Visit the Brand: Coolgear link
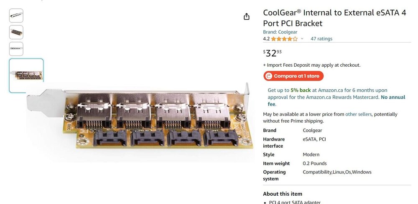418x204 pixels. click(280, 32)
